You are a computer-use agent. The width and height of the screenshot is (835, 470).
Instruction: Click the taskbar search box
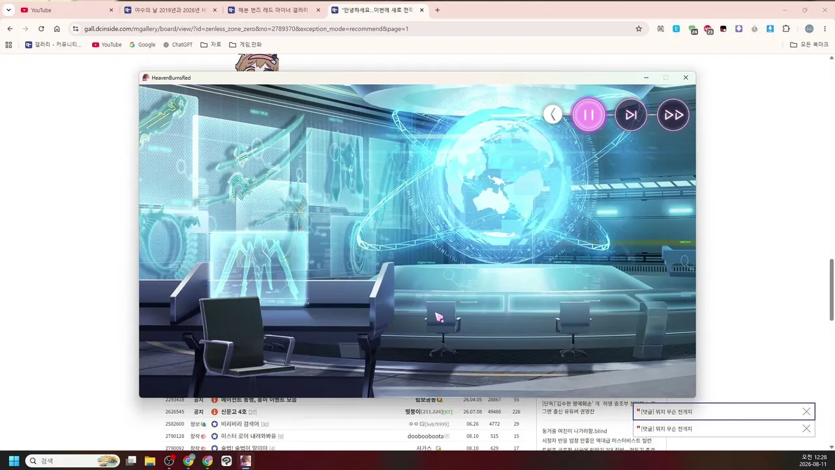72,461
